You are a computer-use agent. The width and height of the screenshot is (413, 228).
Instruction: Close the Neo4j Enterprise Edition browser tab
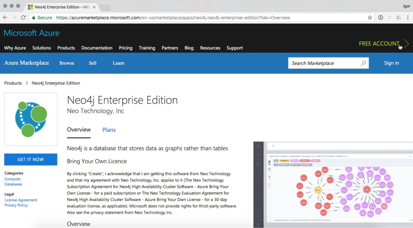click(94, 7)
